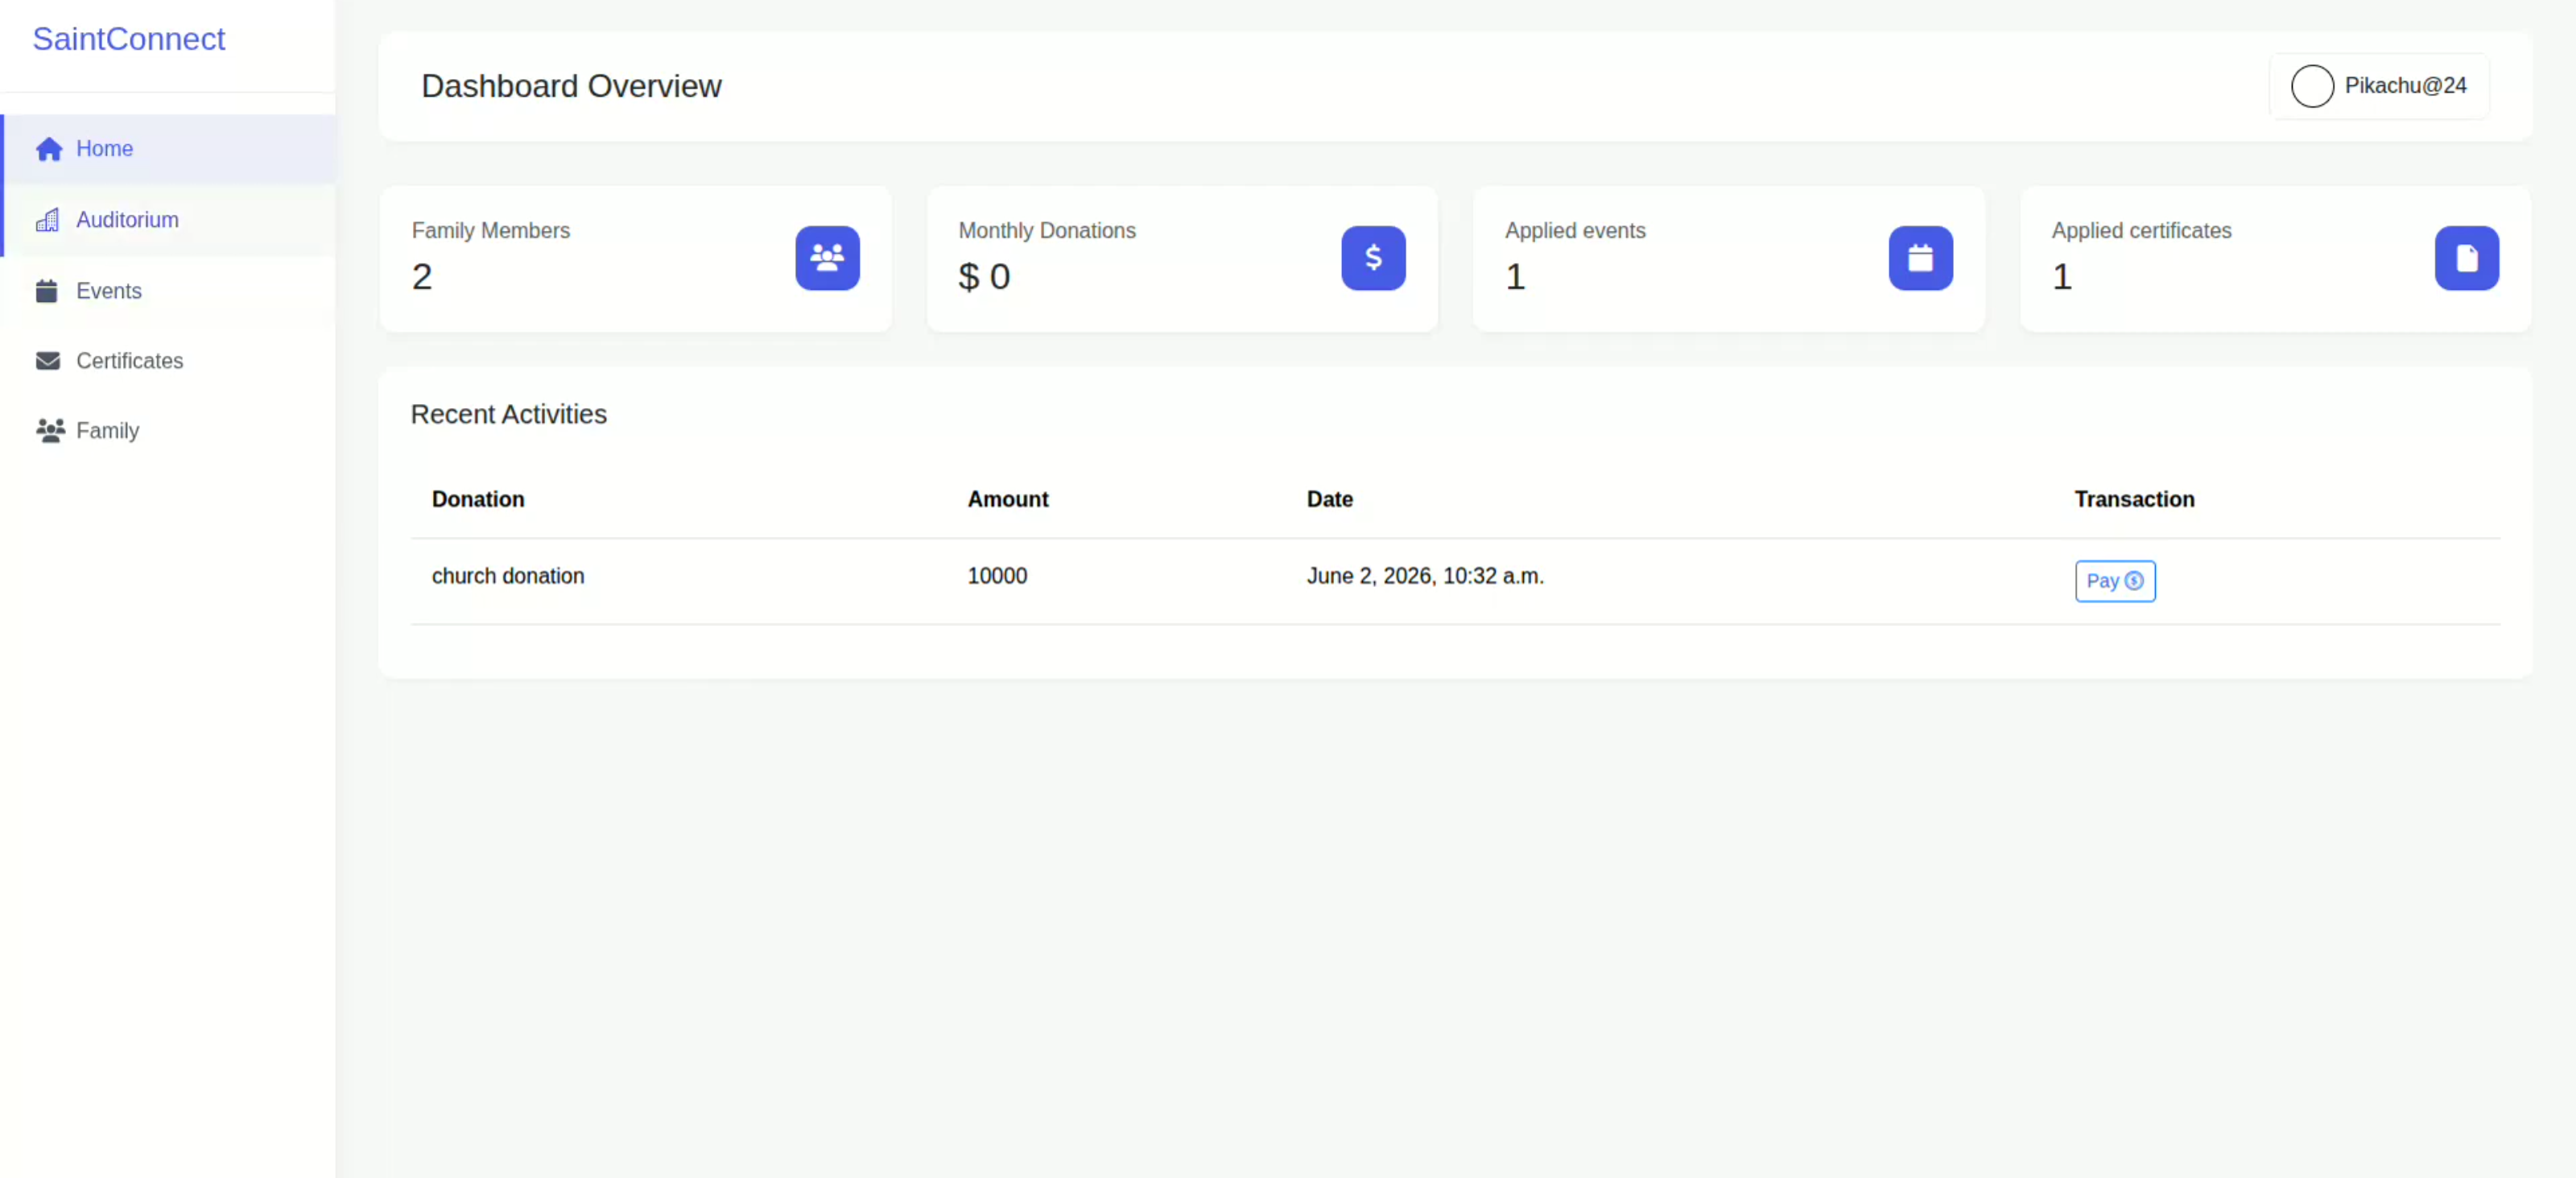The width and height of the screenshot is (2576, 1178).
Task: Click the $ 0 donations value
Action: click(984, 277)
